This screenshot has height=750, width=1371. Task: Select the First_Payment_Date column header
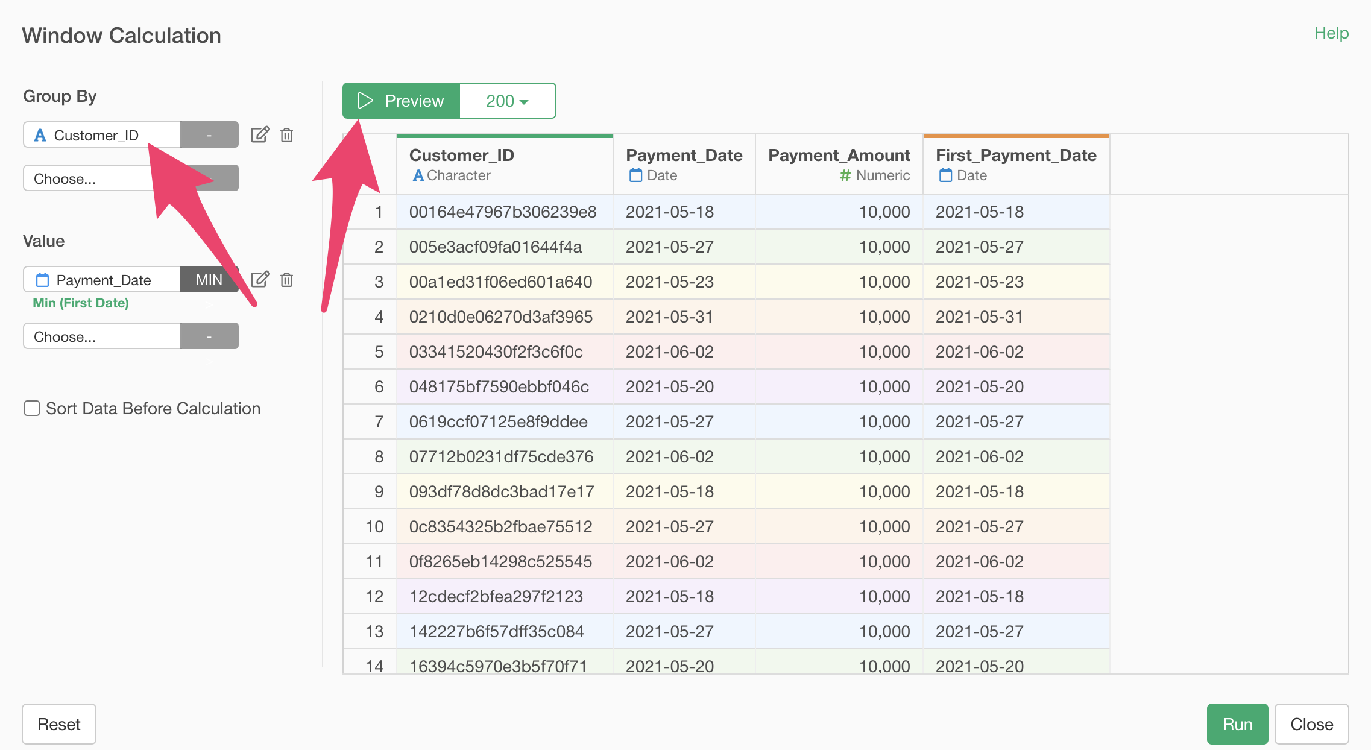(1015, 156)
